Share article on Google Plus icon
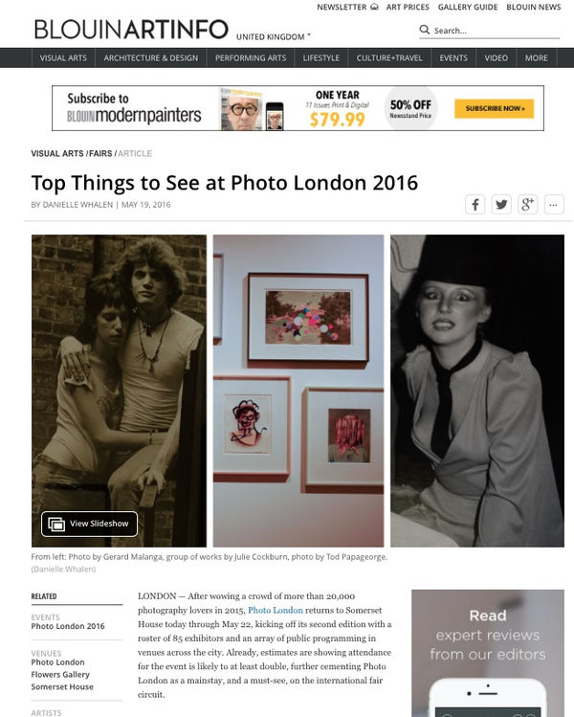The image size is (574, 717). point(527,205)
